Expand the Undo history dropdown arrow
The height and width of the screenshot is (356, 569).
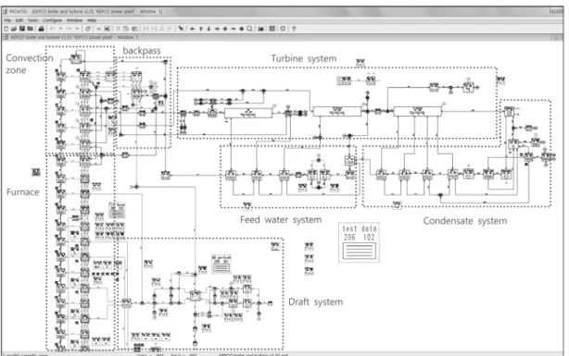click(60, 29)
